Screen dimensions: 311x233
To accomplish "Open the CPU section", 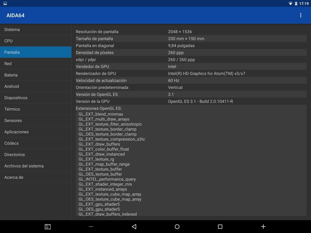I will [x=36, y=41].
